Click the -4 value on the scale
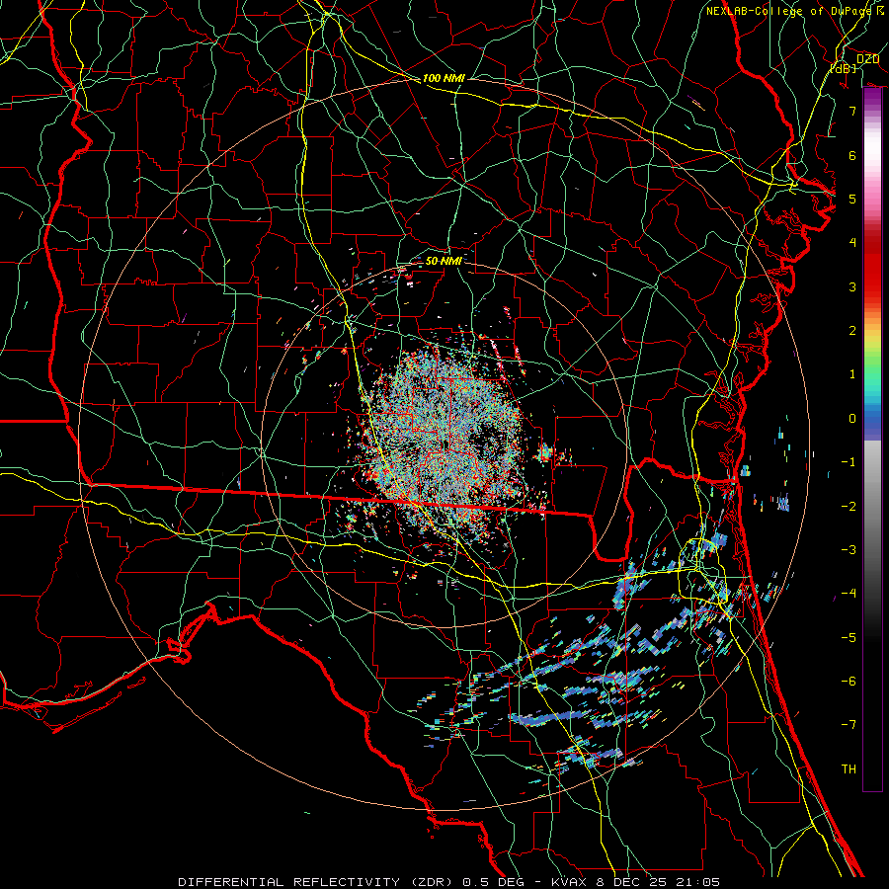This screenshot has height=889, width=889. pos(849,594)
